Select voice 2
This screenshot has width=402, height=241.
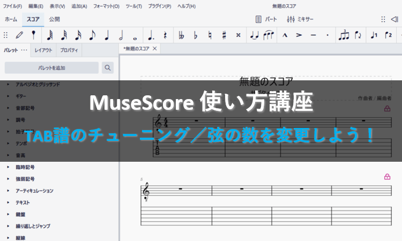click(389, 35)
